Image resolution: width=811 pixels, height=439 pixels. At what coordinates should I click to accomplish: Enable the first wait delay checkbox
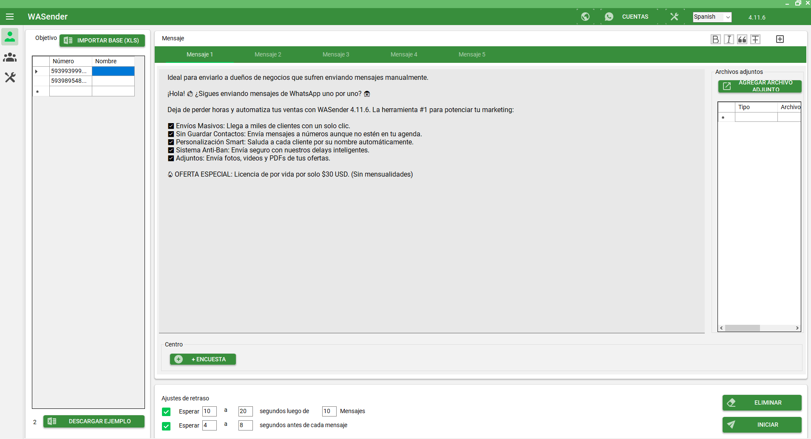click(x=166, y=411)
